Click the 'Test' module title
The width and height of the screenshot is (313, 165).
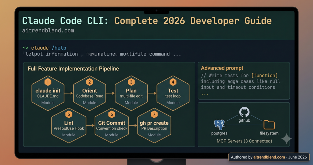coord(173,91)
